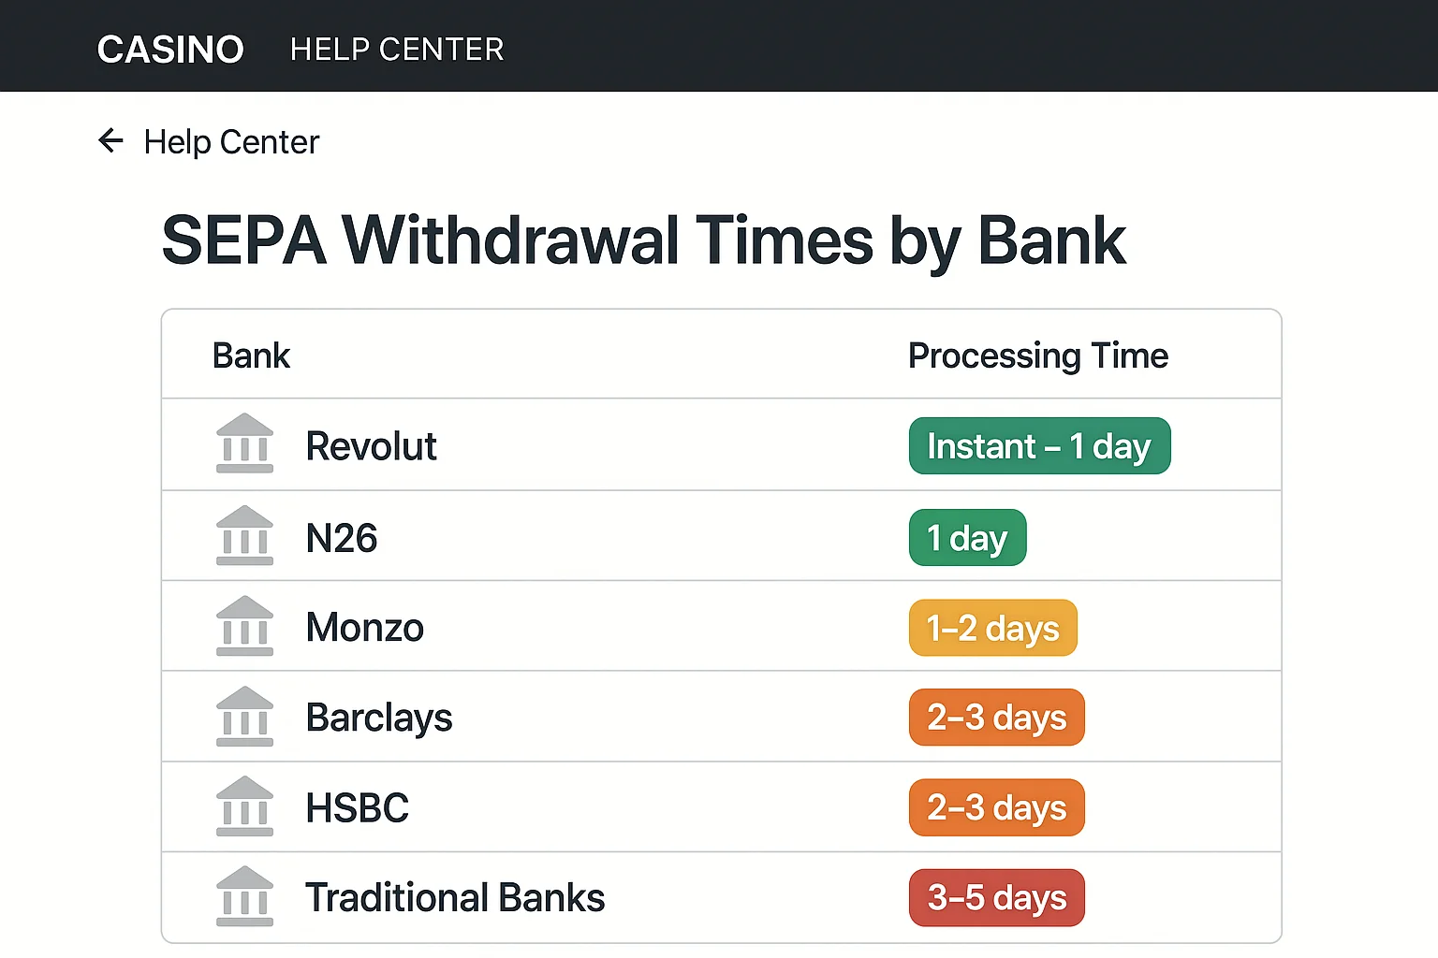
Task: Open HELP CENTER in the top navigation
Action: [397, 49]
